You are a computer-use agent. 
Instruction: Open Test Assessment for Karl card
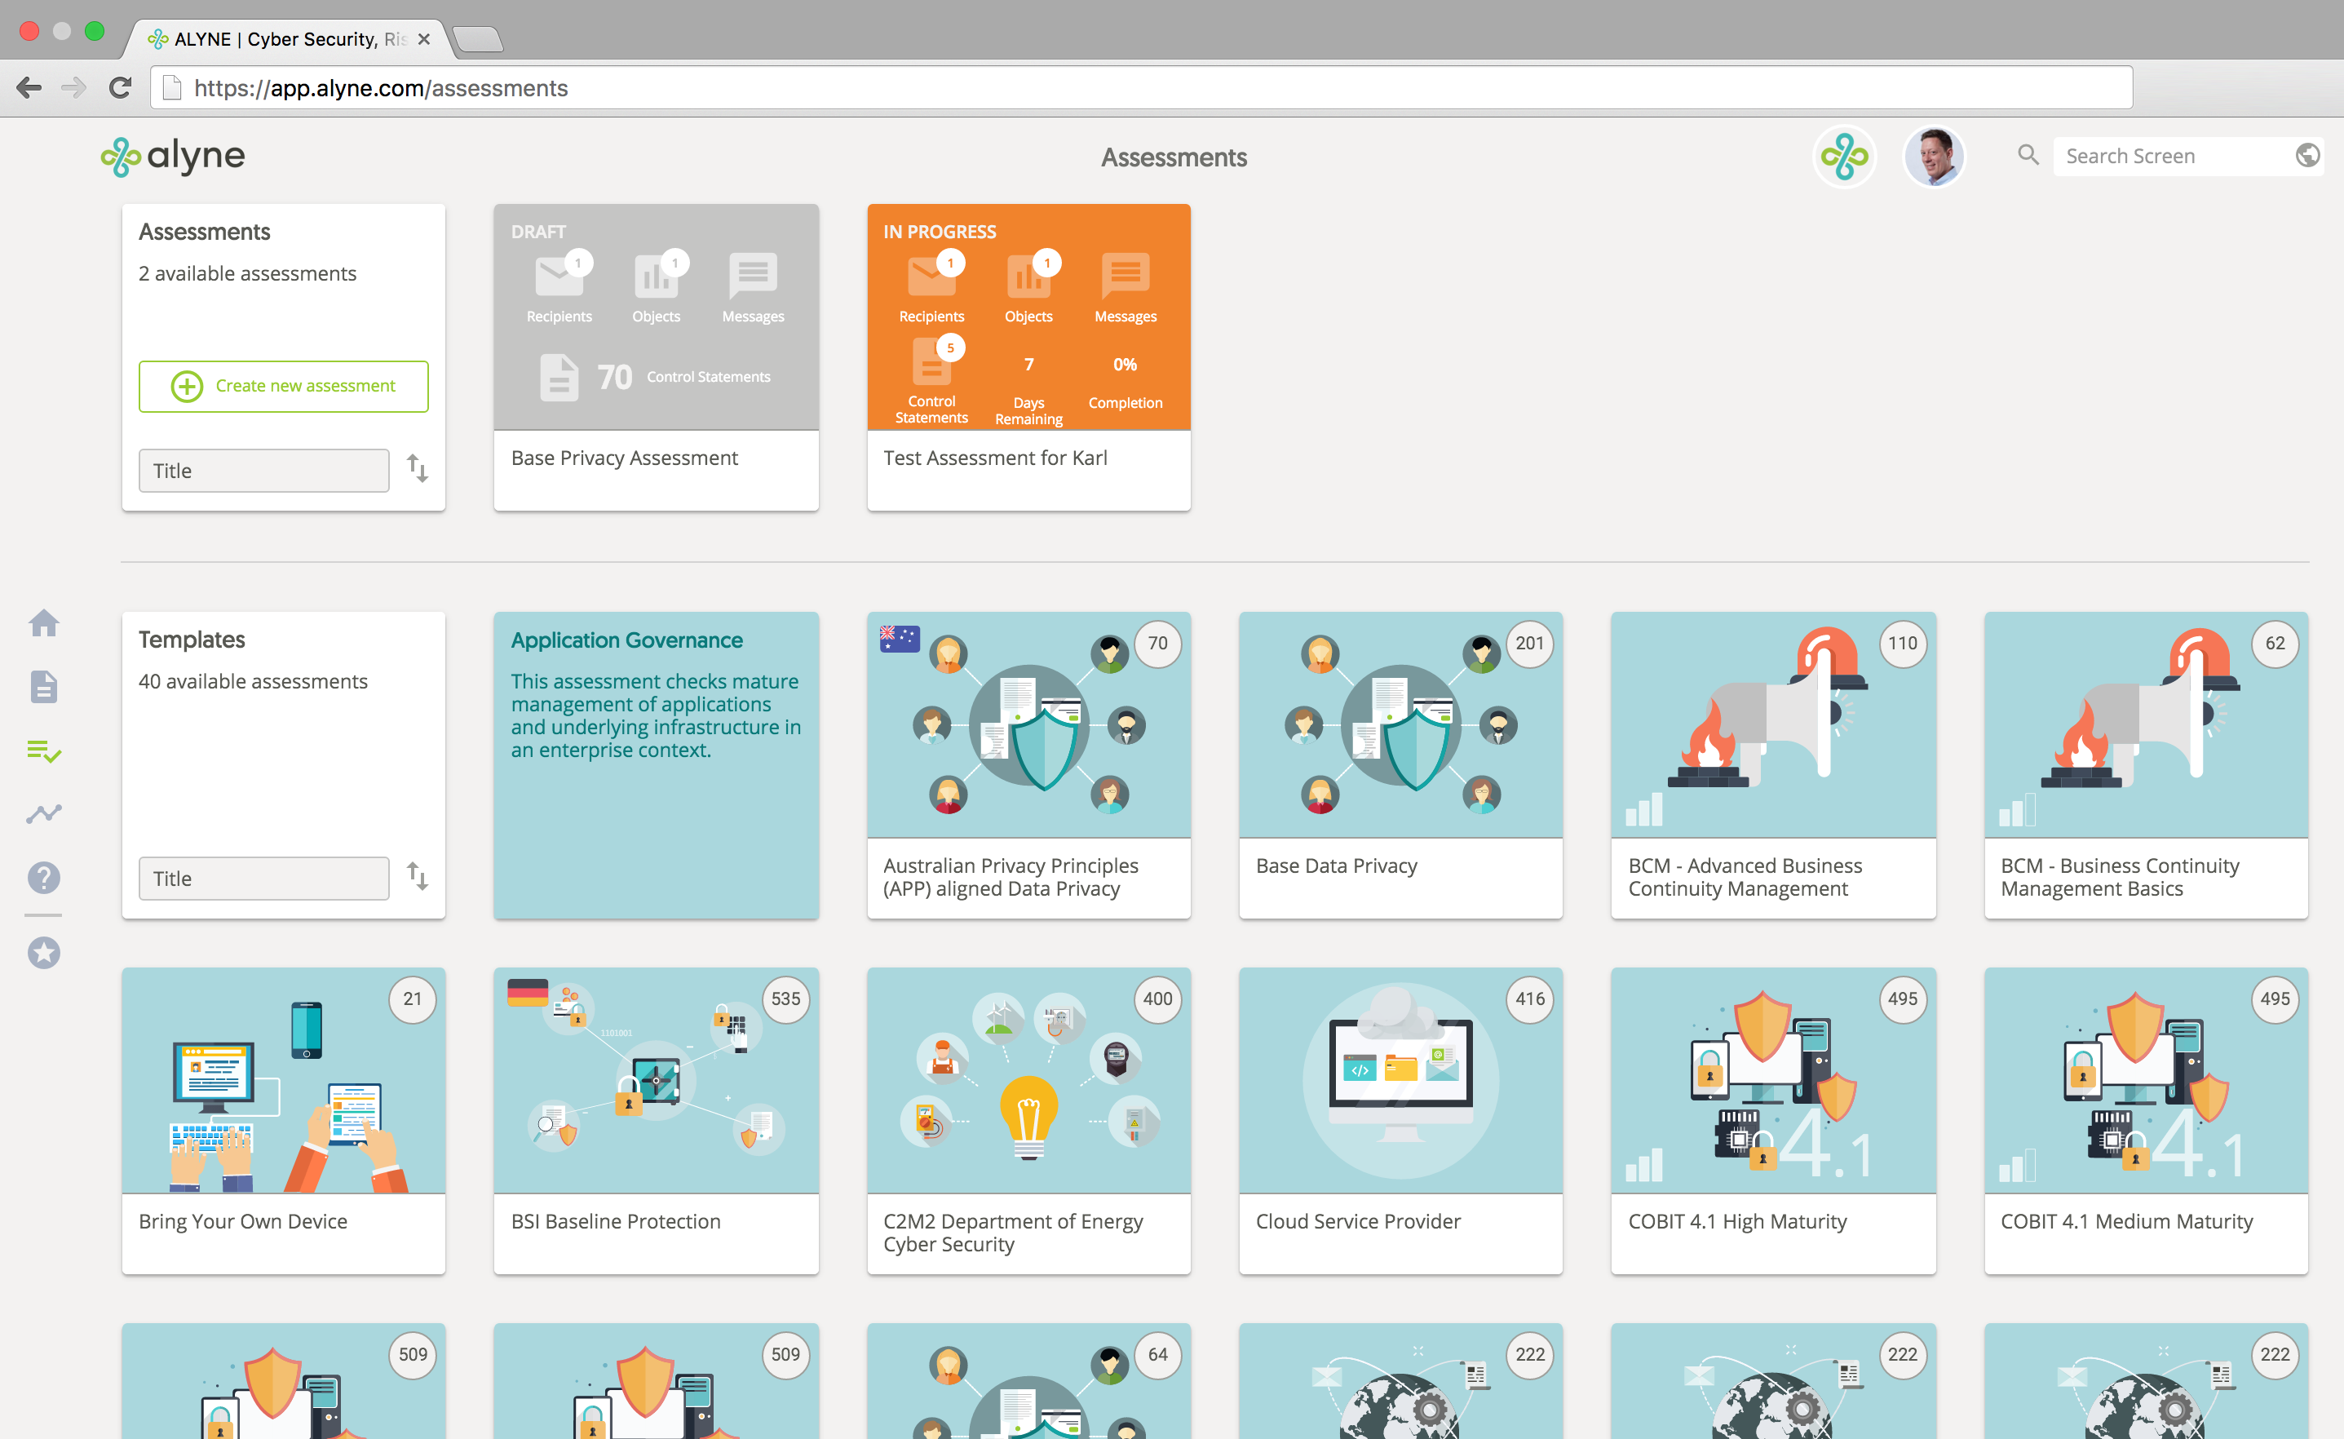click(x=1028, y=357)
